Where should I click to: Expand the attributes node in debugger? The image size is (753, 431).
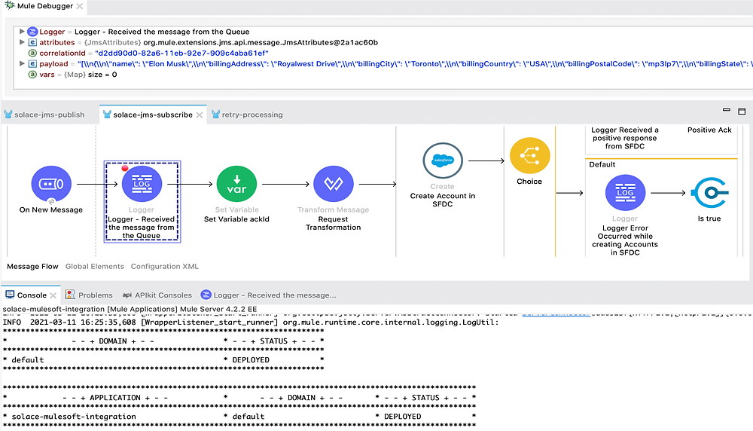click(x=22, y=42)
